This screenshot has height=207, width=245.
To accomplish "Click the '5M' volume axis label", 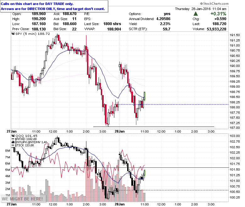I will [8, 170].
